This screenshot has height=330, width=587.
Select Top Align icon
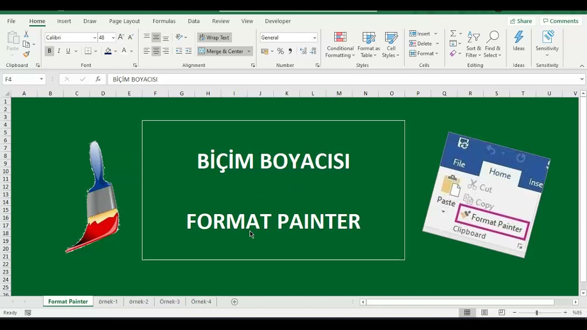click(146, 38)
